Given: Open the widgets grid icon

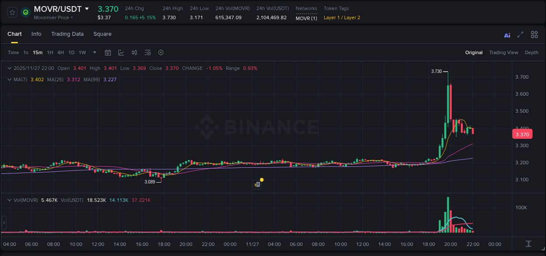Looking at the screenshot, I should (x=534, y=34).
